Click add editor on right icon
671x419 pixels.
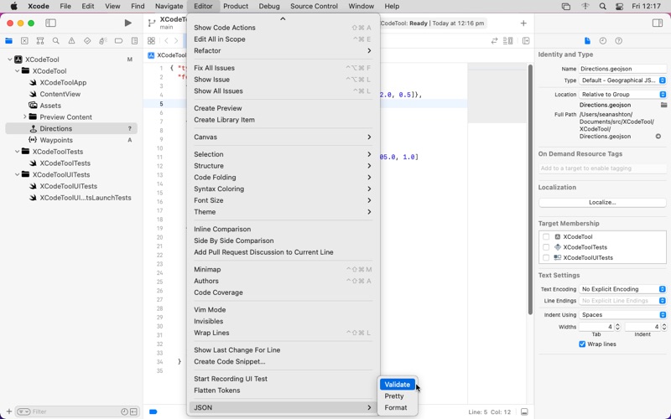coord(526,40)
